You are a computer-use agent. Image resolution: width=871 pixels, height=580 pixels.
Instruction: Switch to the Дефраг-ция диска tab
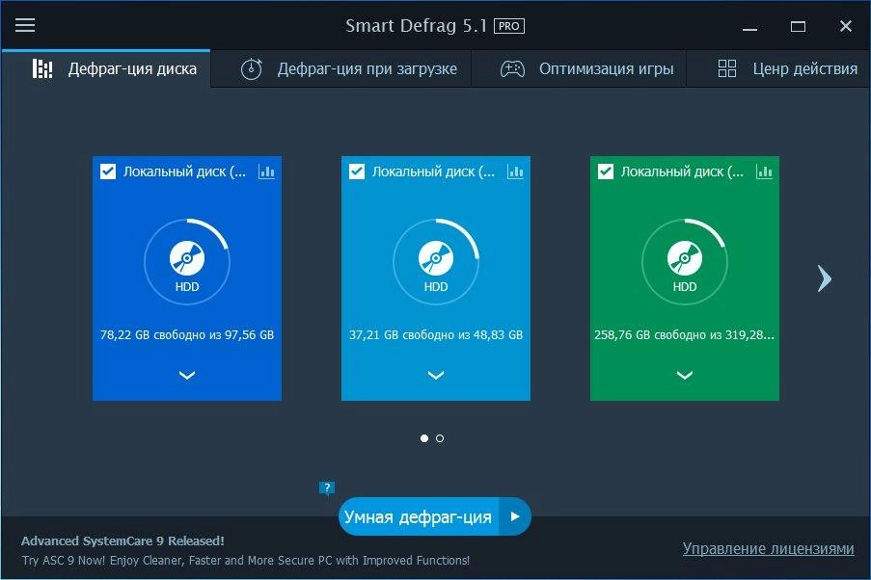(x=105, y=68)
